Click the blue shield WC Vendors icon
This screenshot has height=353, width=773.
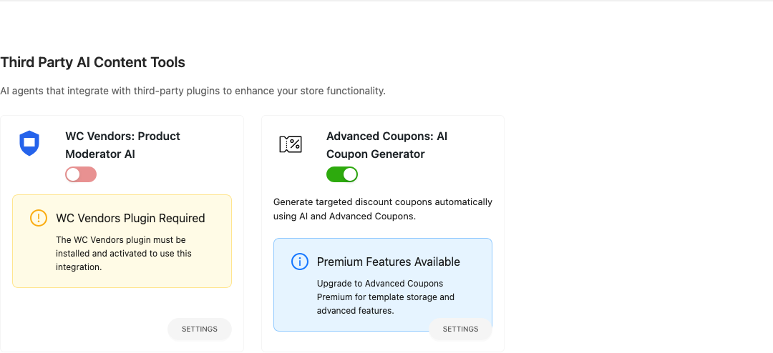coord(29,143)
